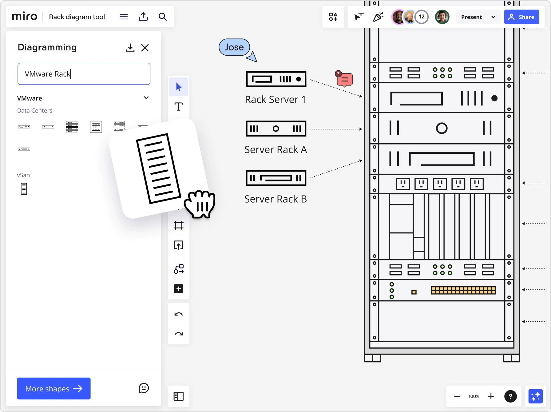The image size is (551, 412).
Task: Select the yellow patch panel in rack
Action: [463, 290]
